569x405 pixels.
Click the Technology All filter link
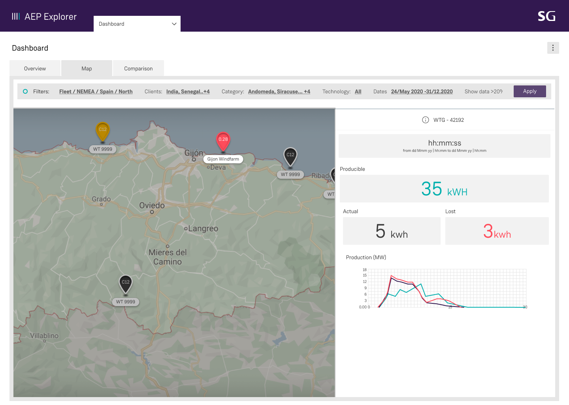point(358,91)
